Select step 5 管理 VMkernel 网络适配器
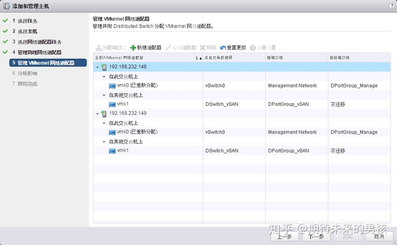The image size is (397, 245). pyautogui.click(x=48, y=63)
